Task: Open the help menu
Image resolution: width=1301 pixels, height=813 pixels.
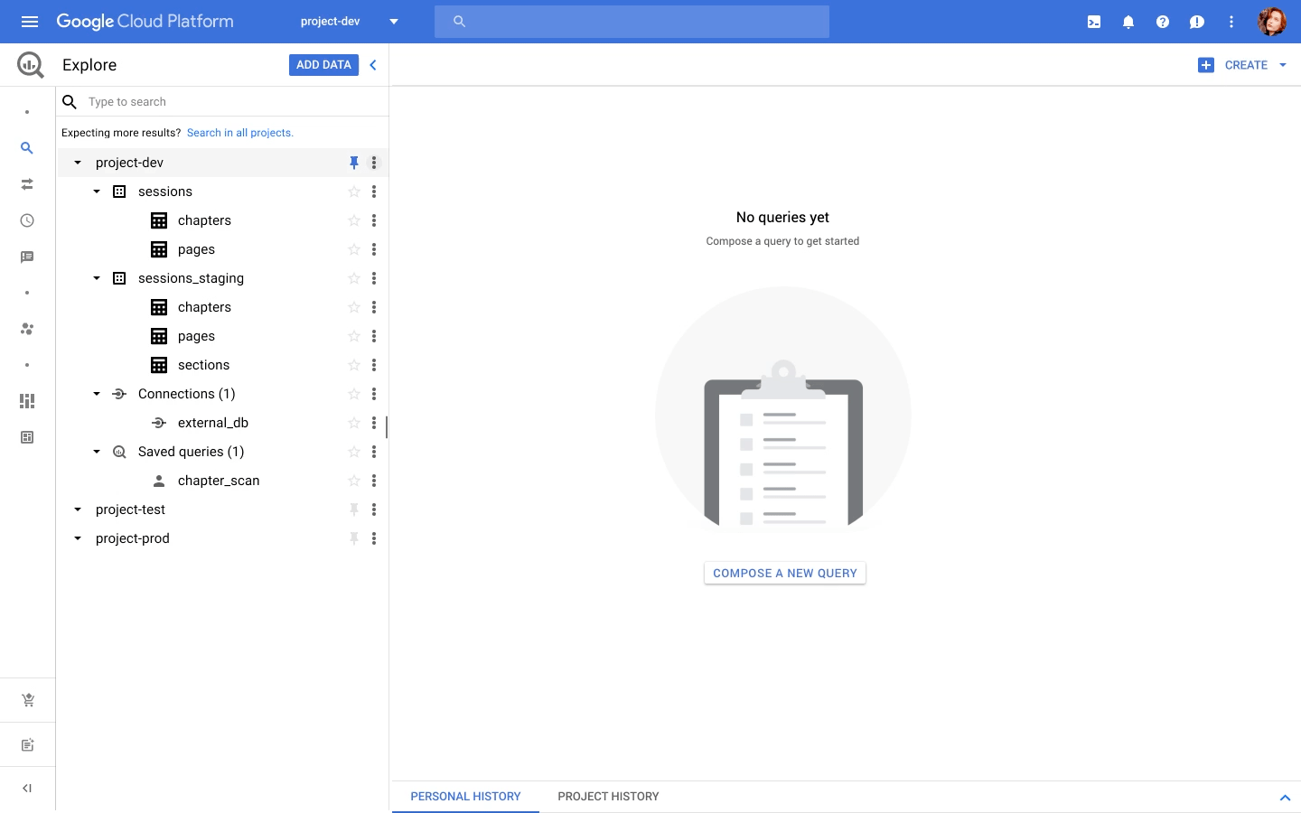Action: pyautogui.click(x=1162, y=21)
